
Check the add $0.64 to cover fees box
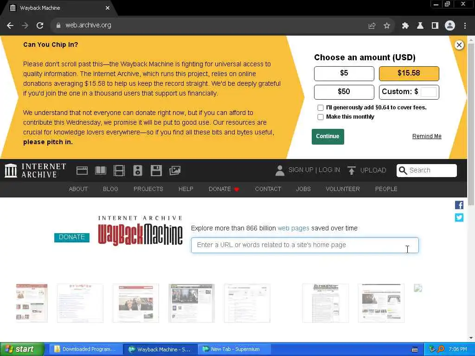pyautogui.click(x=320, y=108)
